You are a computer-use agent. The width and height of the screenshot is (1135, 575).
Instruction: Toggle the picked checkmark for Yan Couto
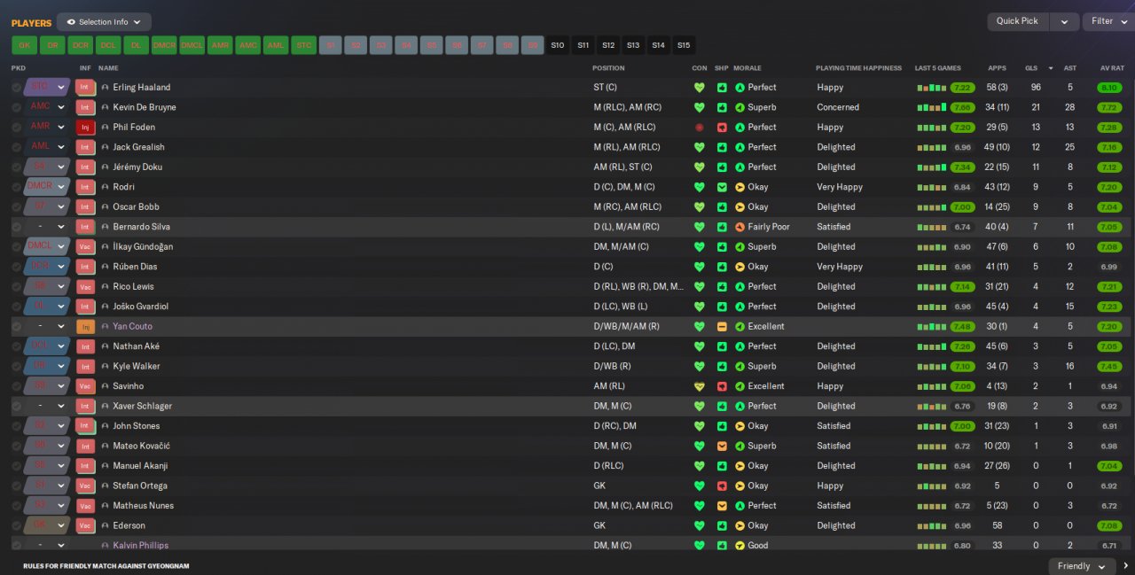click(16, 327)
